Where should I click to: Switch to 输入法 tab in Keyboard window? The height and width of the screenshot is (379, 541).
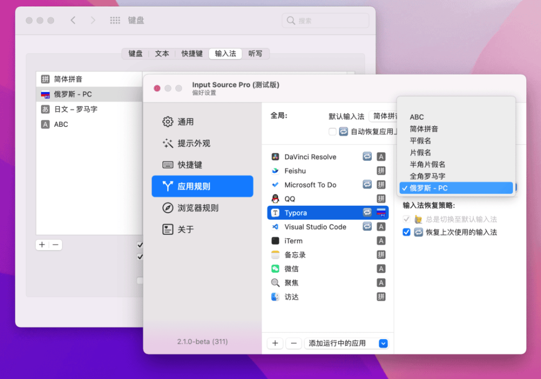click(225, 53)
